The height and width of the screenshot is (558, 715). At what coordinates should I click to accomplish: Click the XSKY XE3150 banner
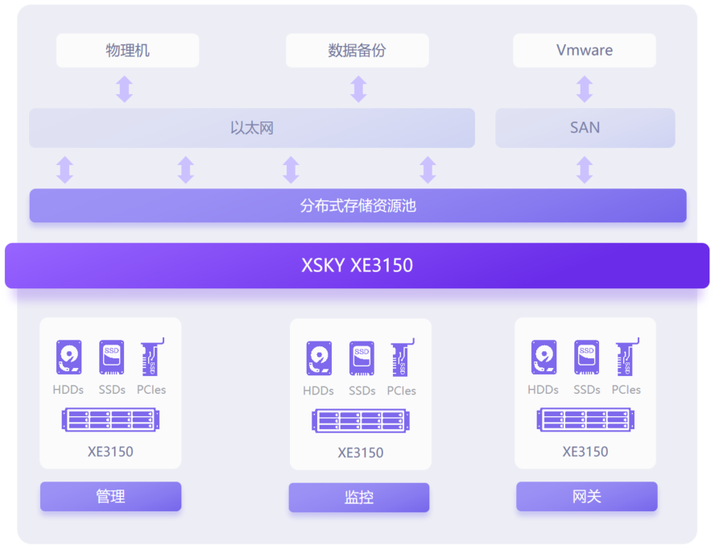(357, 266)
